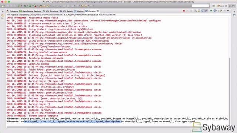The width and height of the screenshot is (237, 133).
Task: Click 'Fetching database metadata' line
Action: coord(46,58)
